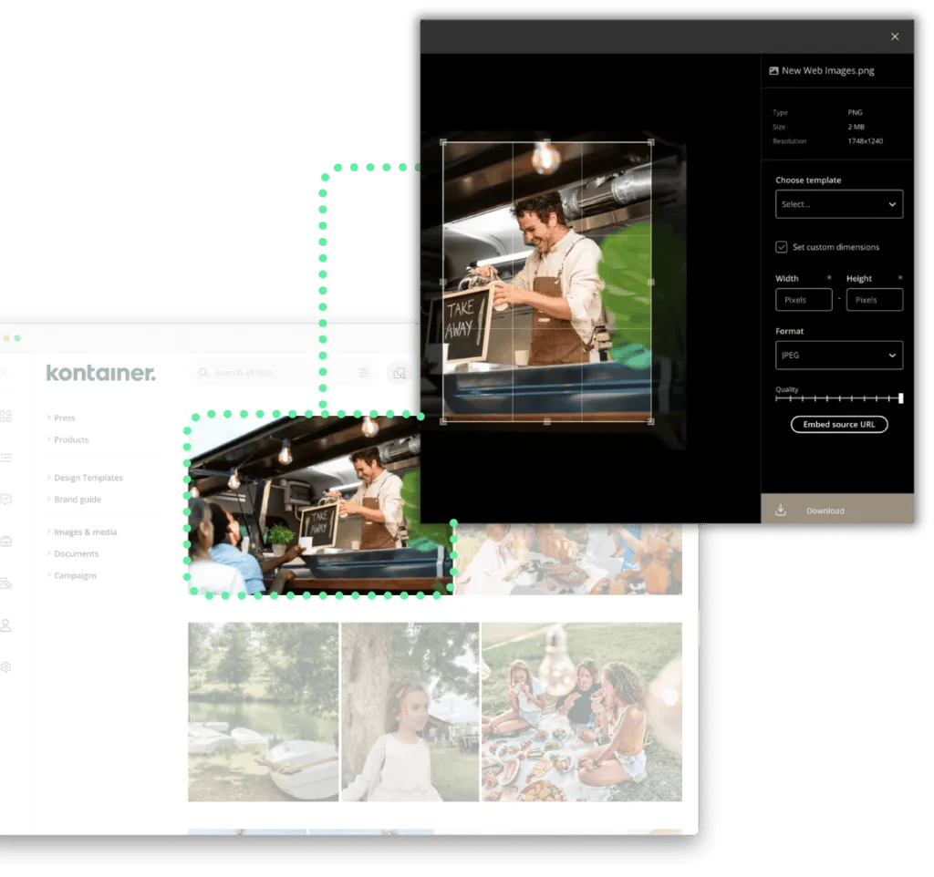Viewport: 934px width, 877px height.
Task: Open the image search icon beside search bar
Action: click(x=400, y=373)
